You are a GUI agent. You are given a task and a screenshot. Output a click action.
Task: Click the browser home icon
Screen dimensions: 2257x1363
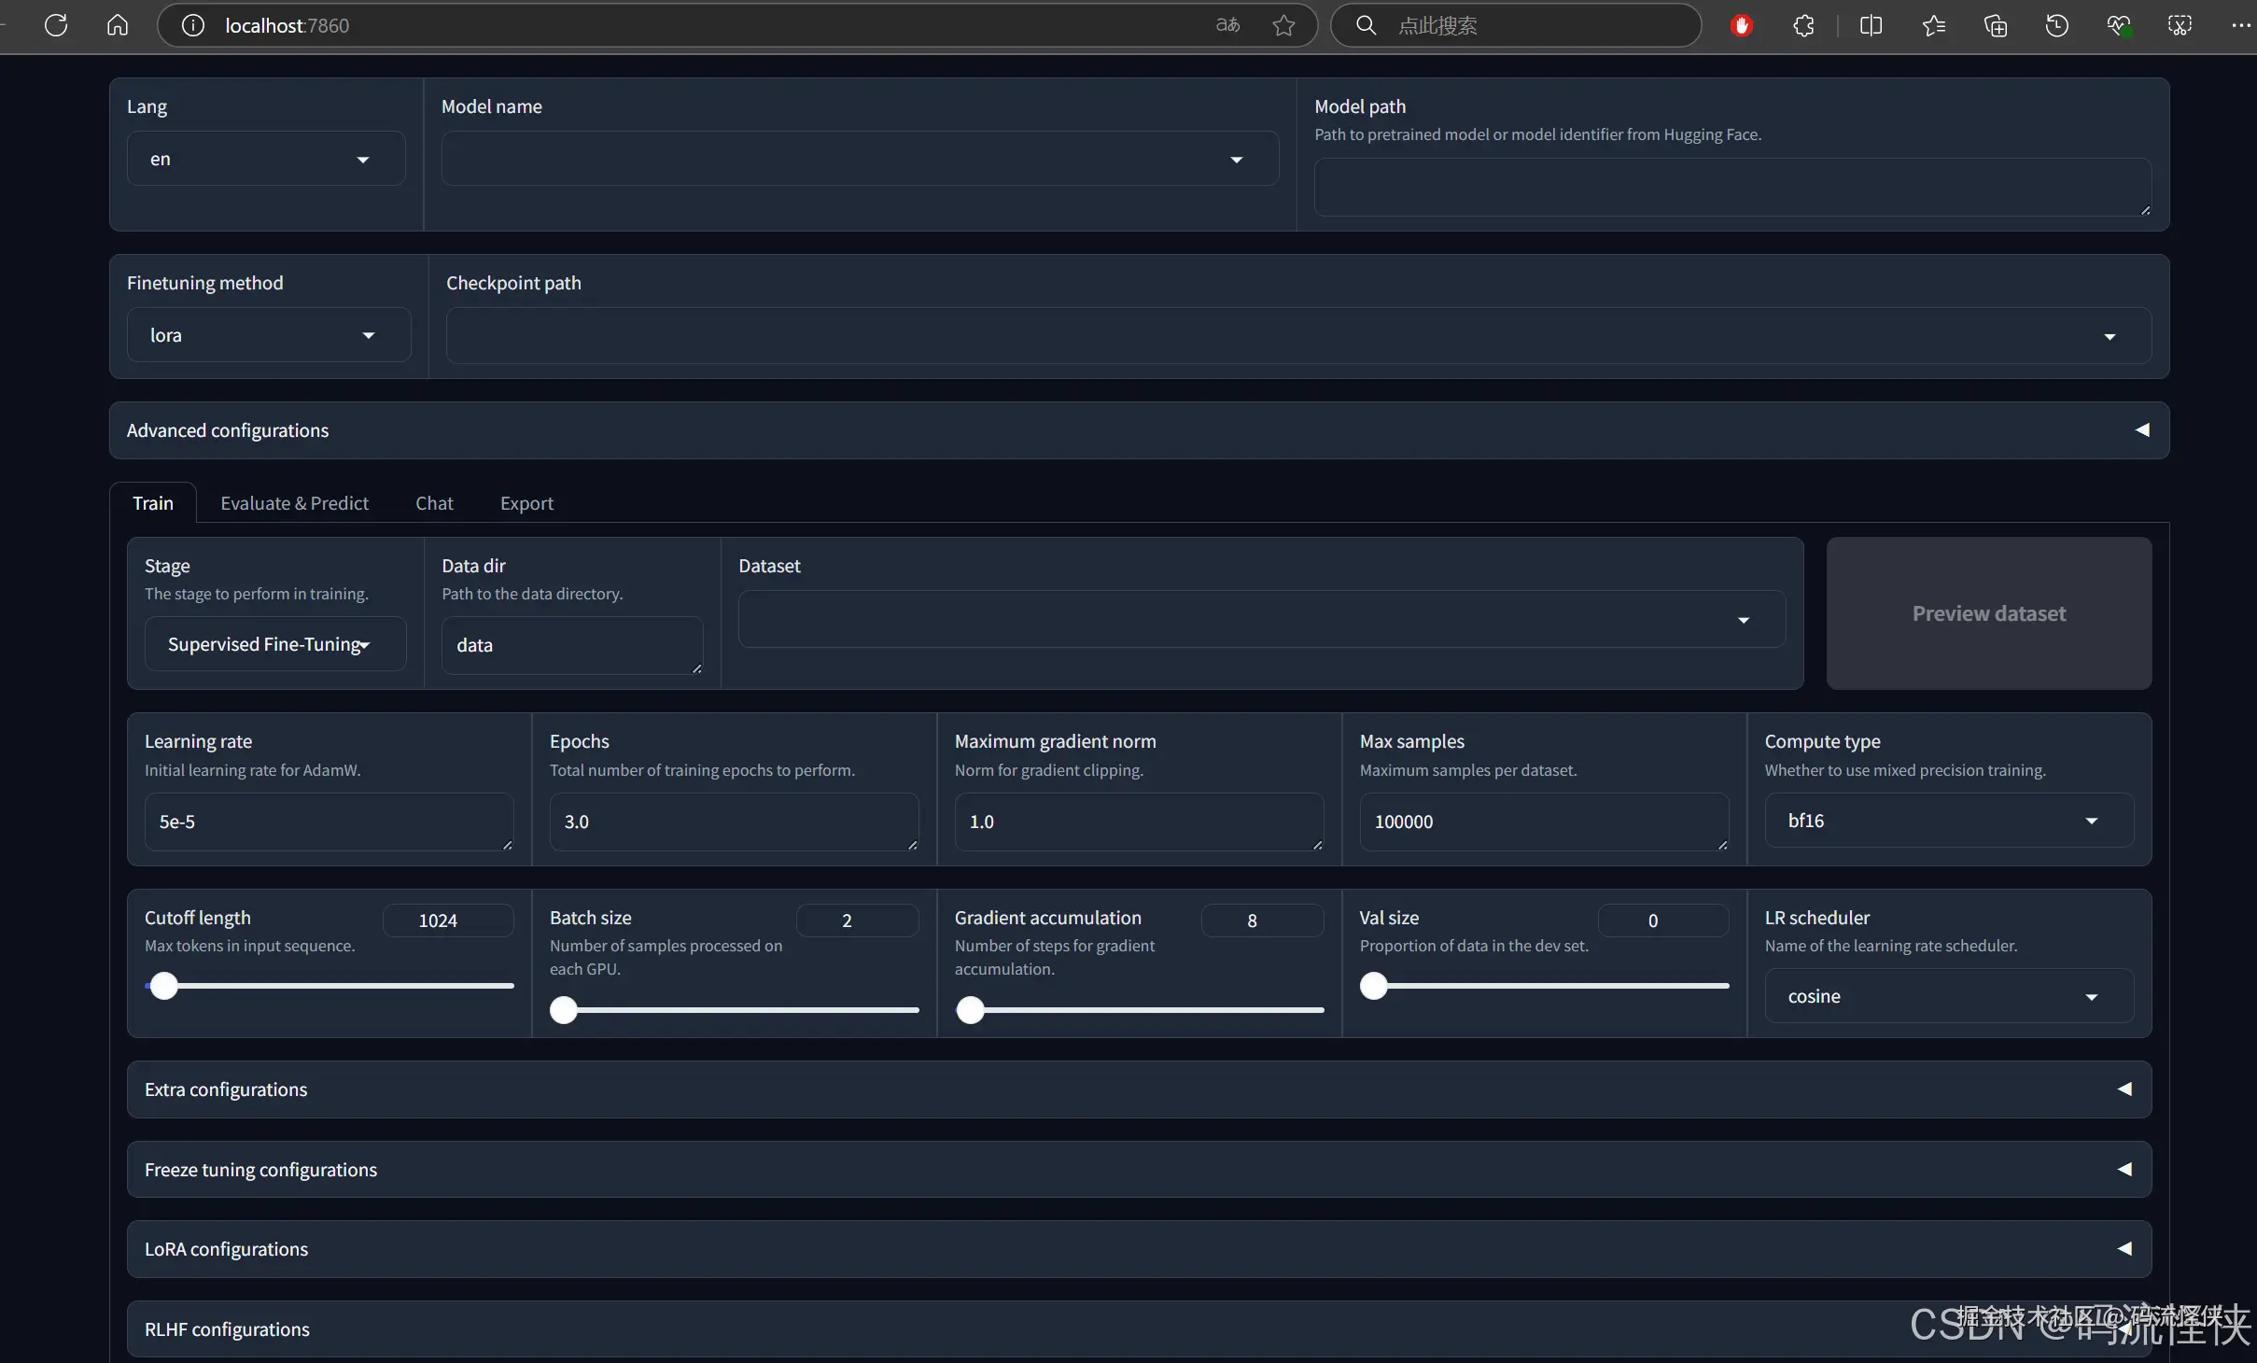(118, 25)
